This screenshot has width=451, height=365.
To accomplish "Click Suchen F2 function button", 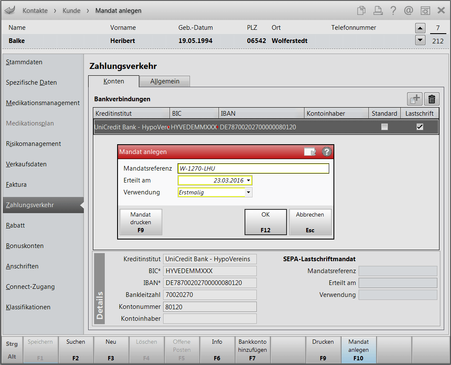I will tap(76, 350).
